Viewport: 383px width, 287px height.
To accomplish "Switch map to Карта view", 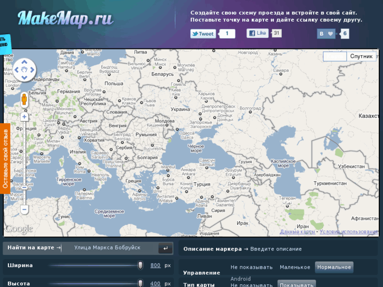I will click(x=335, y=56).
